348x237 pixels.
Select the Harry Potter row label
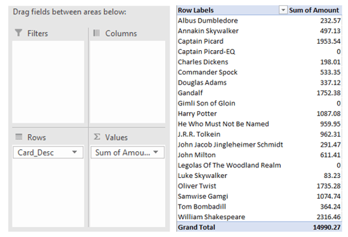click(x=197, y=113)
